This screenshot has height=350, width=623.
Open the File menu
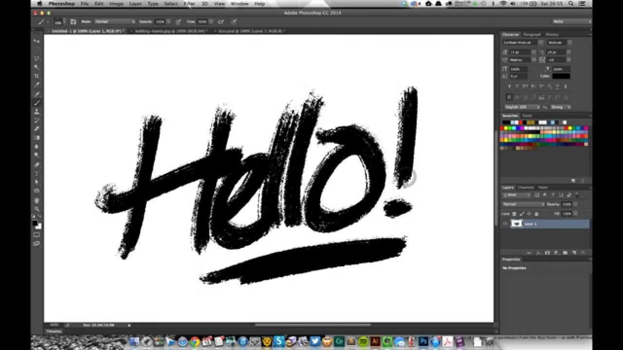tap(85, 3)
